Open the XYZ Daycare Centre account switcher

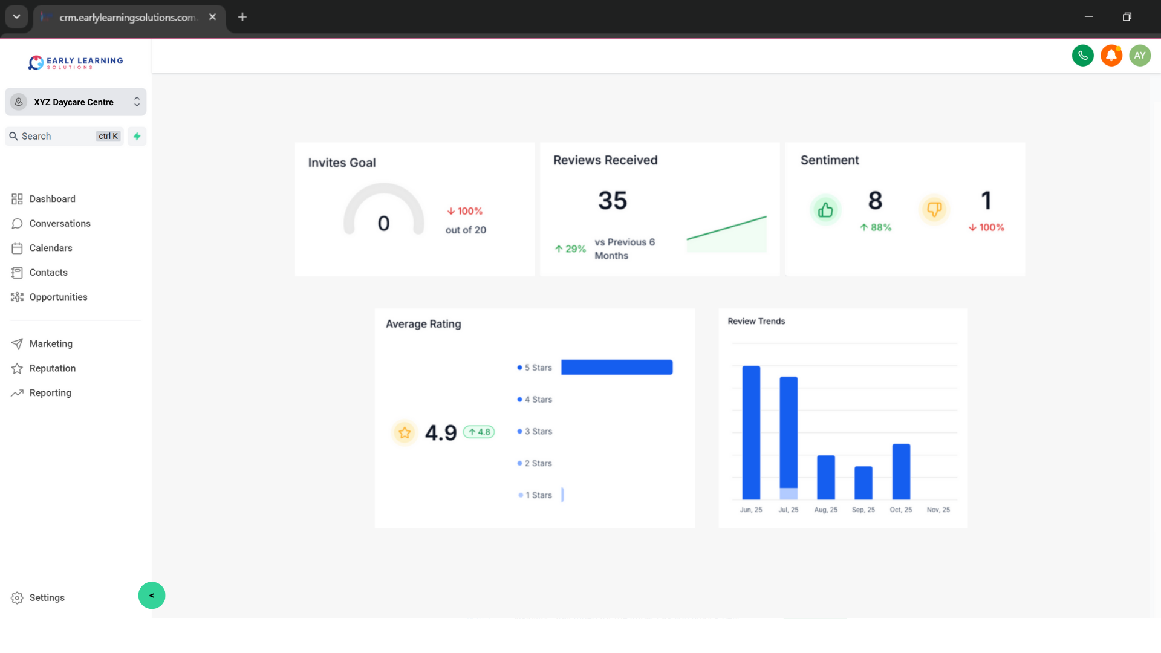click(76, 102)
